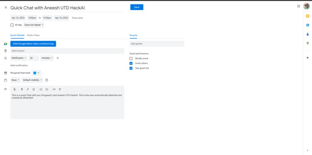Uncheck the See guest list permission
This screenshot has height=155, width=312.
[x=131, y=68]
